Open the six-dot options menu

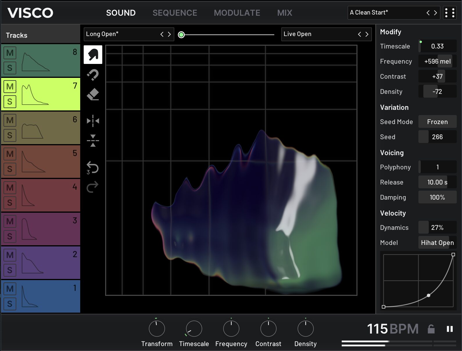click(450, 13)
